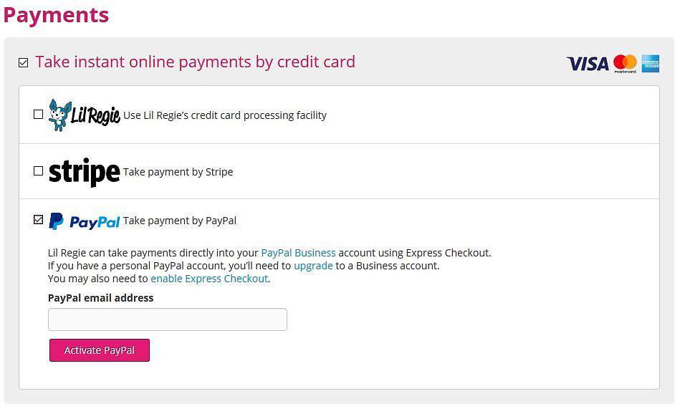680x409 pixels.
Task: Enable Lil Regie's credit card processing checkbox
Action: (x=39, y=115)
